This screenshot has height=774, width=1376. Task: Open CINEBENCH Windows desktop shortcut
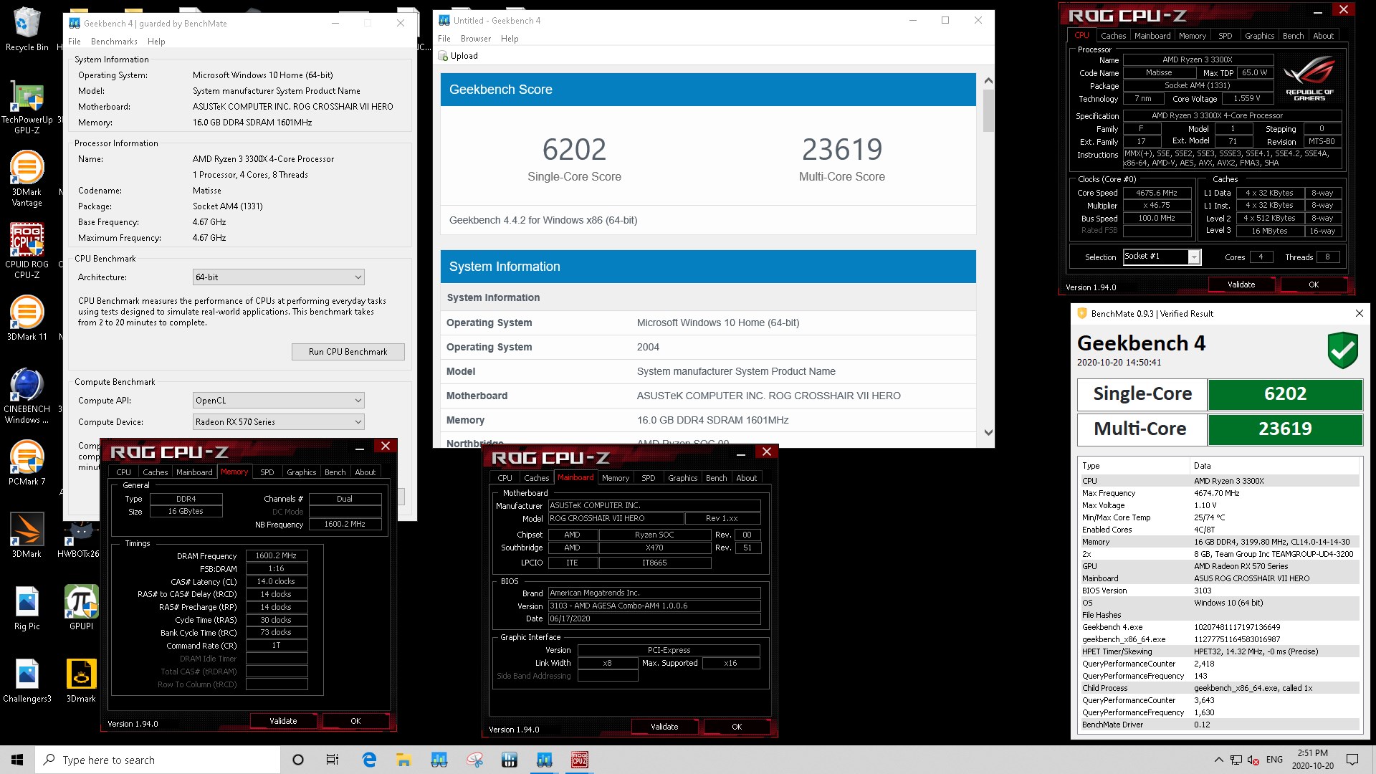[27, 396]
